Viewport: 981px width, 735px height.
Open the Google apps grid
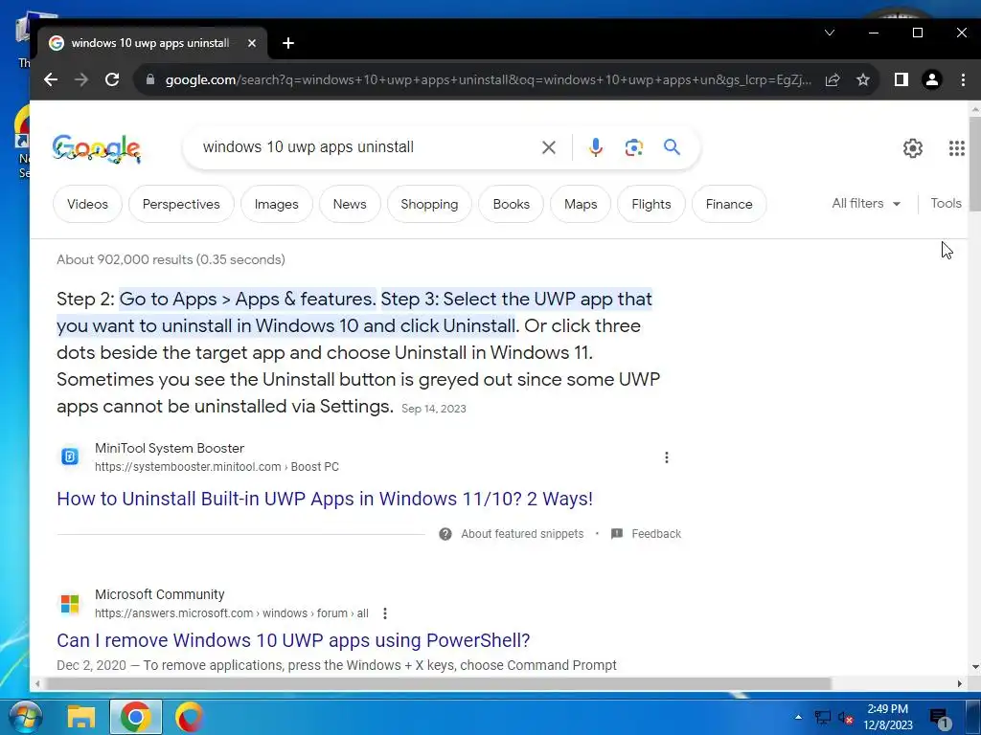pyautogui.click(x=957, y=148)
